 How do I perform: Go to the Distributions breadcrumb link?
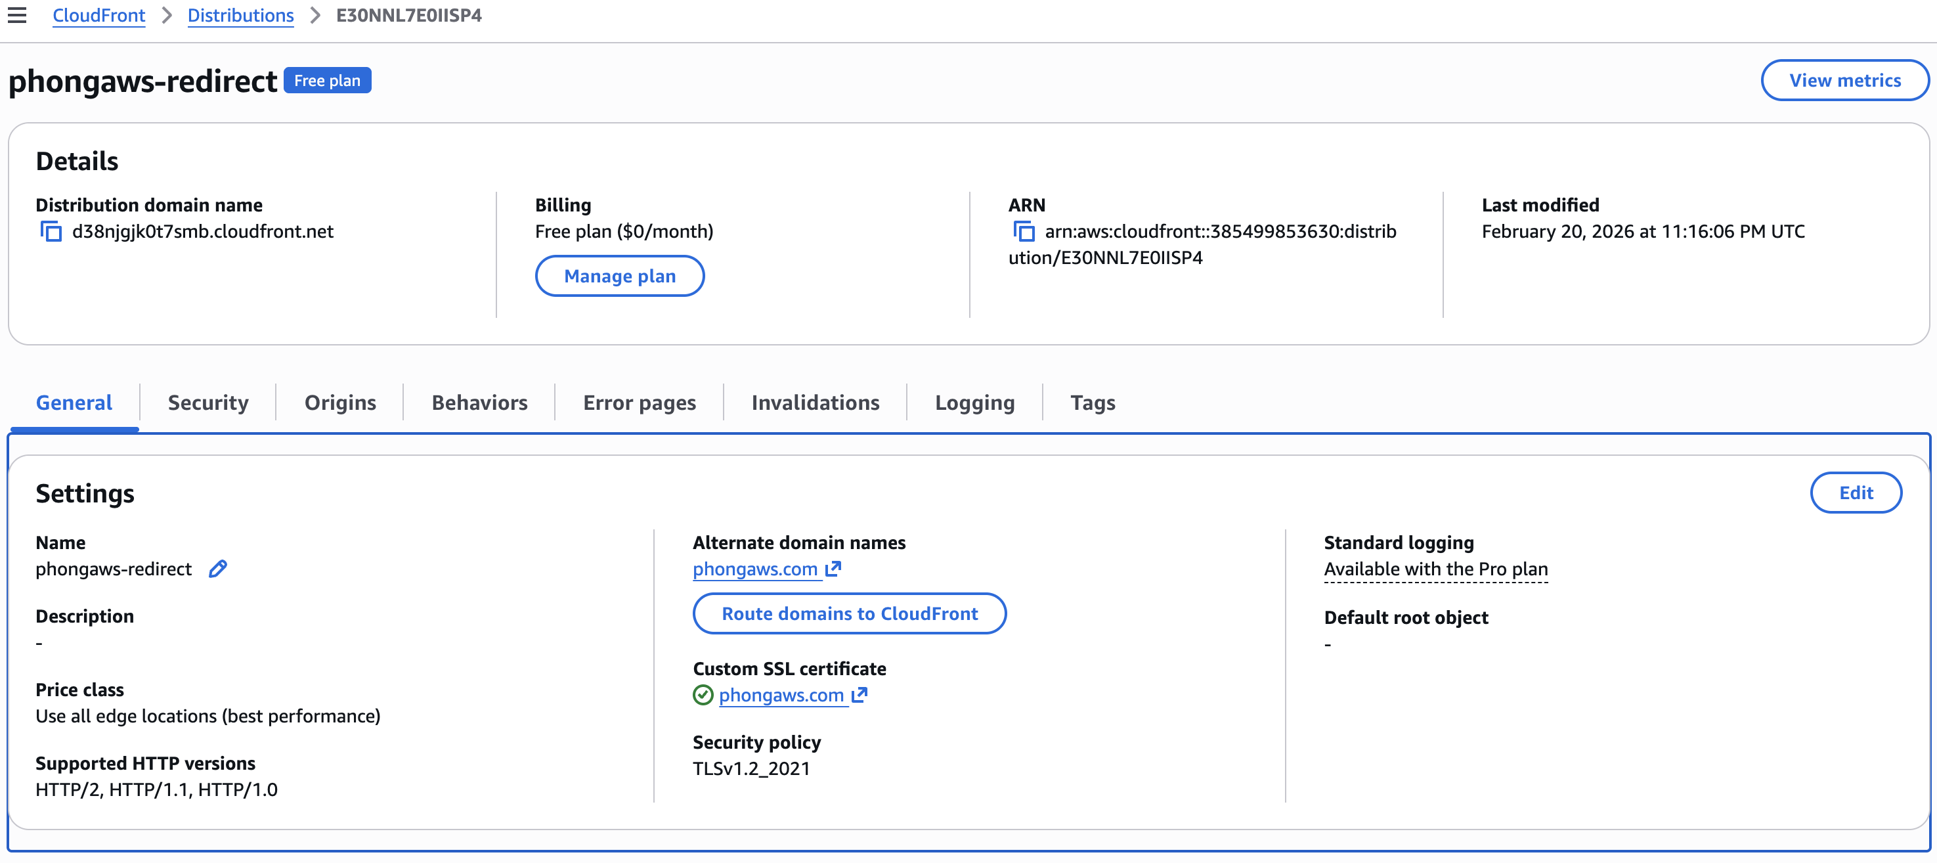(x=240, y=15)
